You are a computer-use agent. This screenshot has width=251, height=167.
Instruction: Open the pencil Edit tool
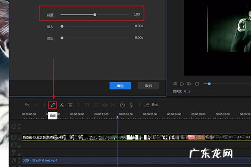pos(53,105)
